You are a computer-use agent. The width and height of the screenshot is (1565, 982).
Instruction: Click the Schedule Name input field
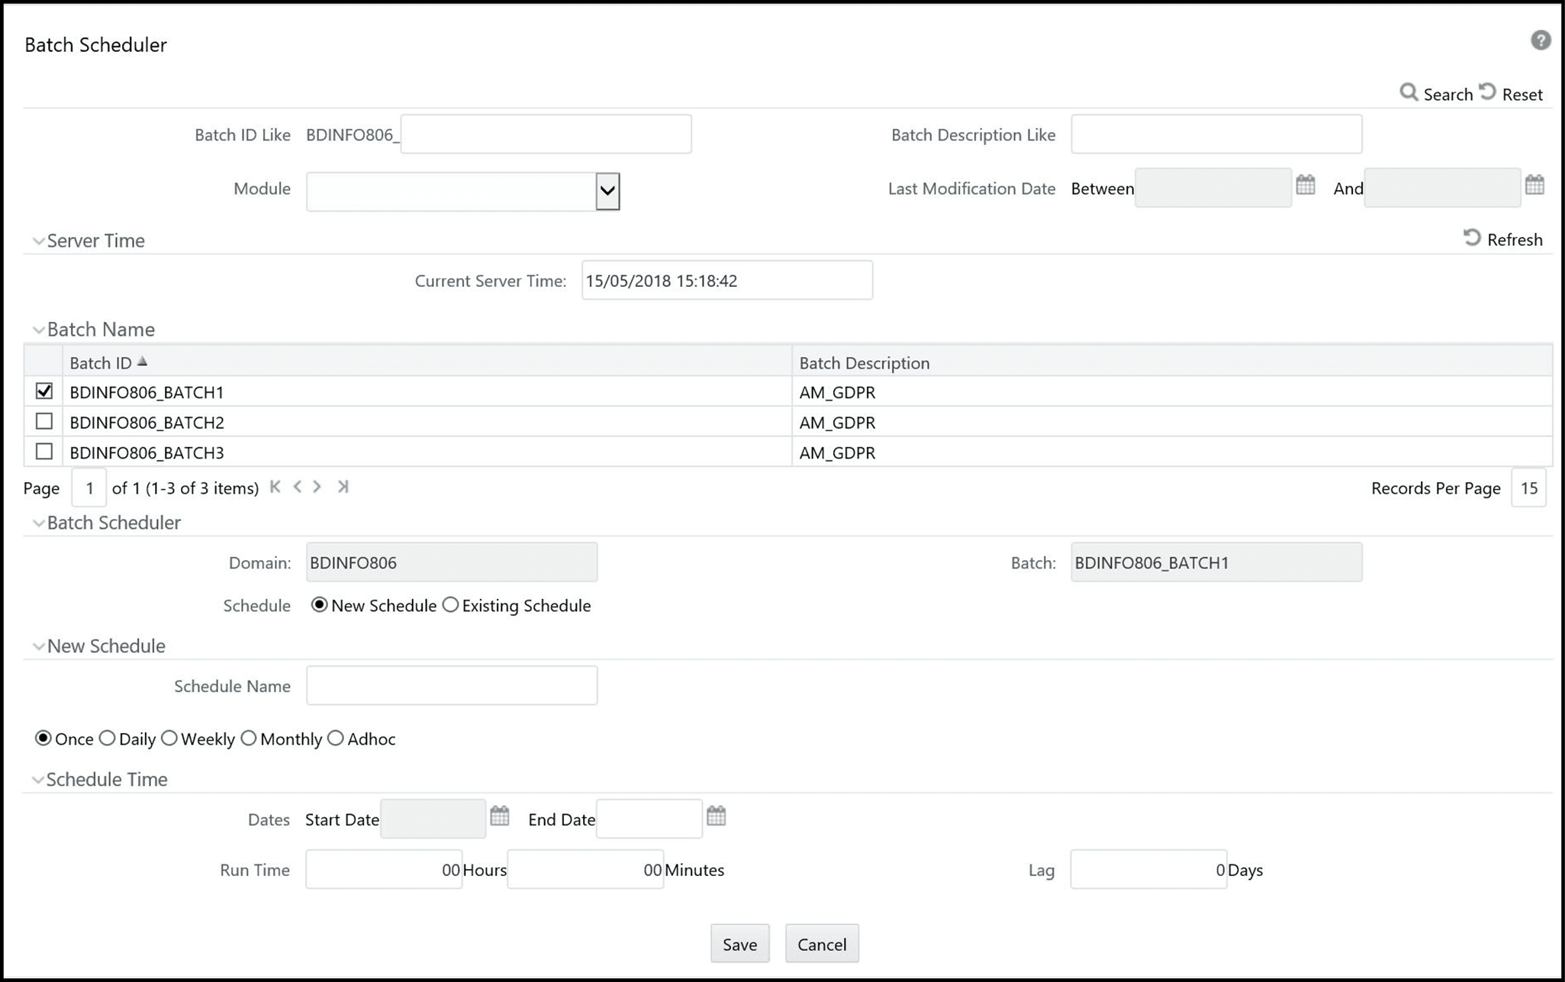(451, 685)
